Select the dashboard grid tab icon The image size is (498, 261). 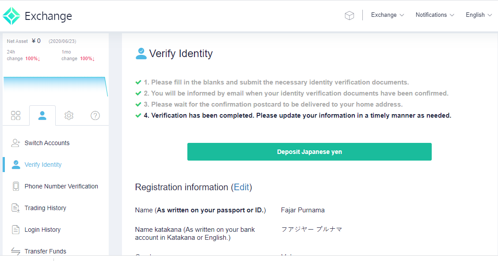click(x=15, y=115)
